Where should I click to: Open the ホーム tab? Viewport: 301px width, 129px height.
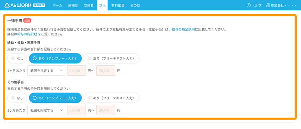click(x=58, y=5)
